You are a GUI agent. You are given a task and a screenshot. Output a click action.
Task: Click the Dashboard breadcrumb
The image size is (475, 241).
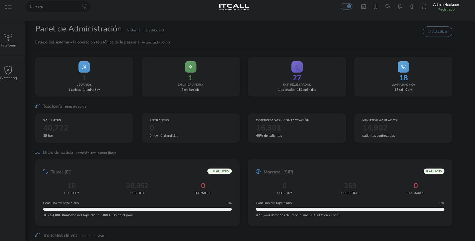pos(155,30)
